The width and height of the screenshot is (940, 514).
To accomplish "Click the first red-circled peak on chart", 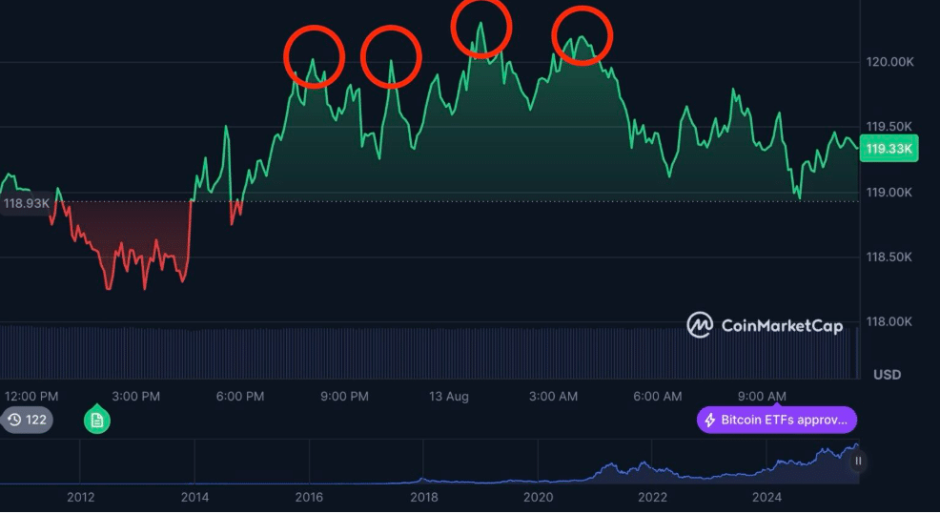I will coord(315,57).
